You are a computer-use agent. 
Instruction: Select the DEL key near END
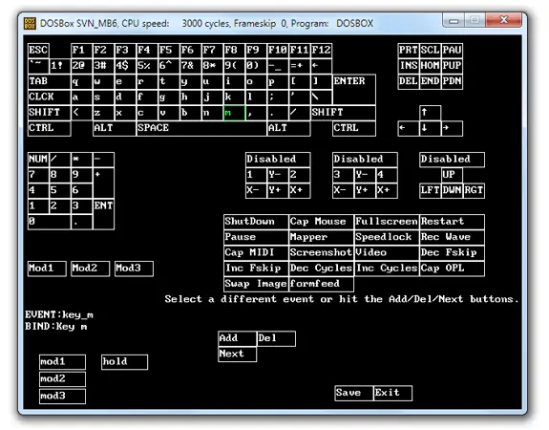(409, 81)
